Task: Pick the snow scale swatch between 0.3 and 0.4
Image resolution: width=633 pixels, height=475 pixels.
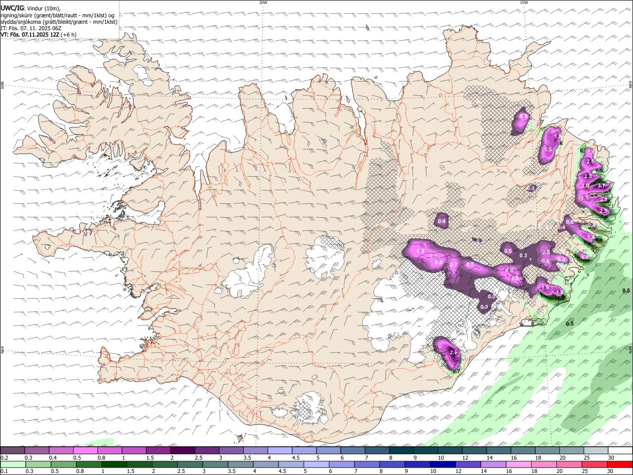Action: 37,451
